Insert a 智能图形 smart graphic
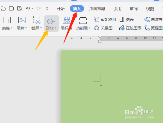 click(105, 20)
